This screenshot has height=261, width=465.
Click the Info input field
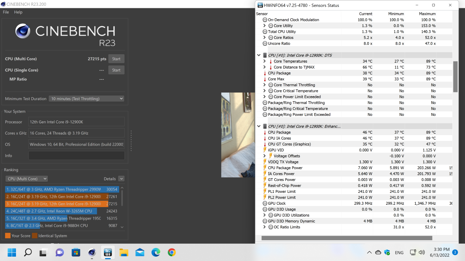click(x=76, y=156)
